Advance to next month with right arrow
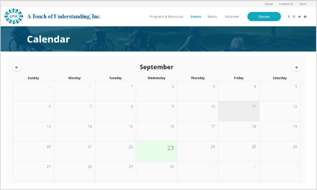The image size is (317, 190). (296, 68)
